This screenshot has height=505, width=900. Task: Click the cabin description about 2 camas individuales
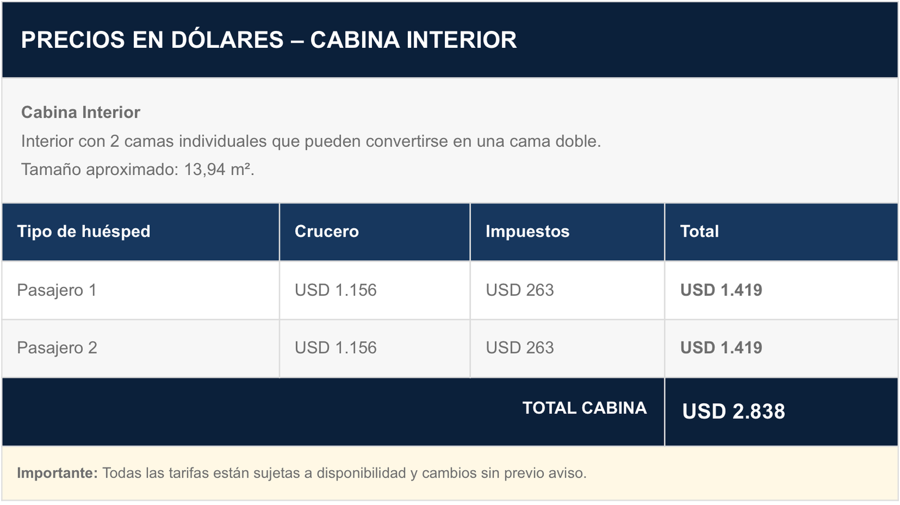point(311,141)
